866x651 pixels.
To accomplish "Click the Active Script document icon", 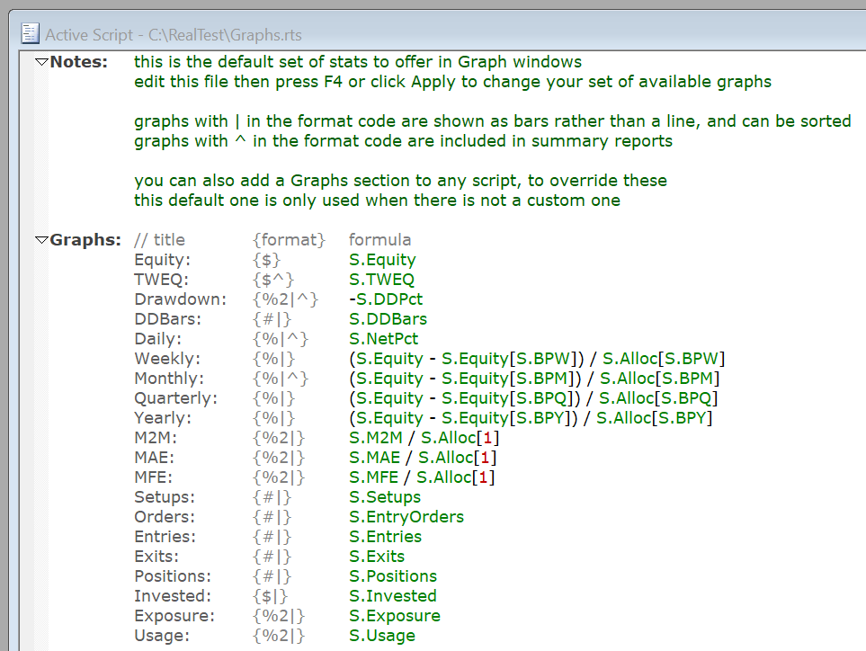I will point(31,34).
